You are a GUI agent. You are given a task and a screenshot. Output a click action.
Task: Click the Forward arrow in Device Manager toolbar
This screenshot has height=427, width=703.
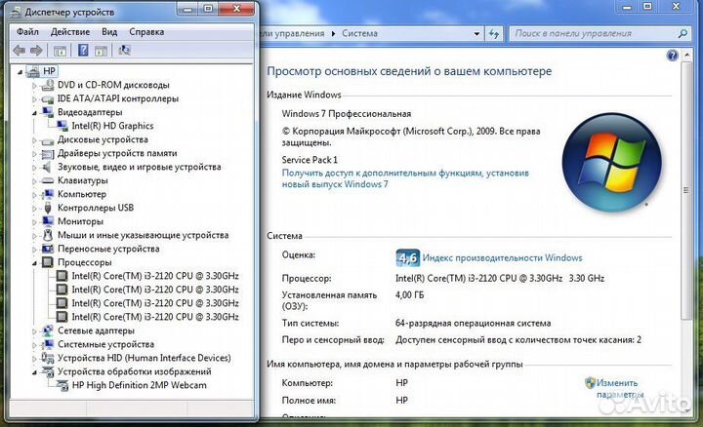(x=36, y=51)
